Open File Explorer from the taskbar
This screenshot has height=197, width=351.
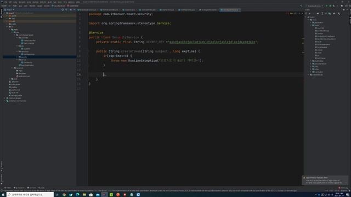coord(84,195)
